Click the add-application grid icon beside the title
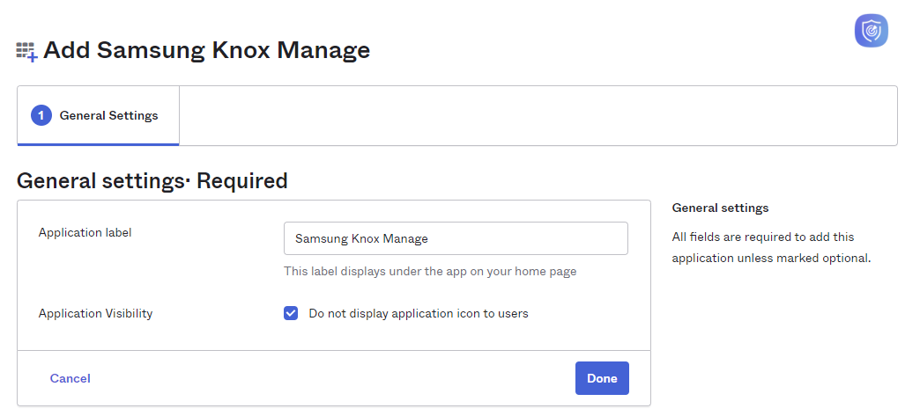 [26, 52]
